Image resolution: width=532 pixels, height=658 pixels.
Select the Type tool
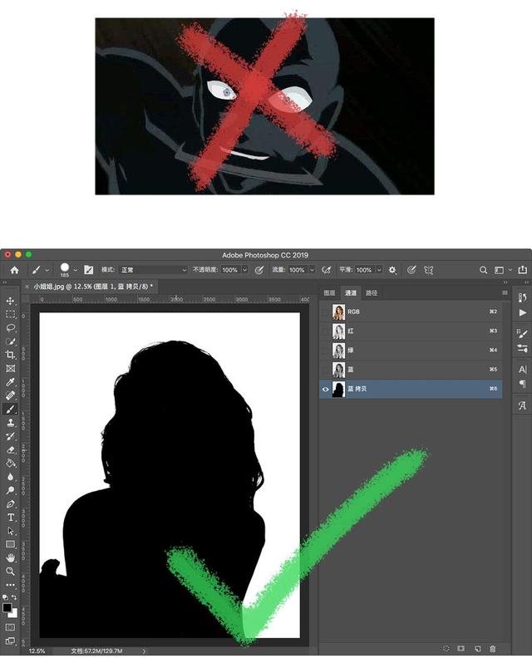click(11, 517)
